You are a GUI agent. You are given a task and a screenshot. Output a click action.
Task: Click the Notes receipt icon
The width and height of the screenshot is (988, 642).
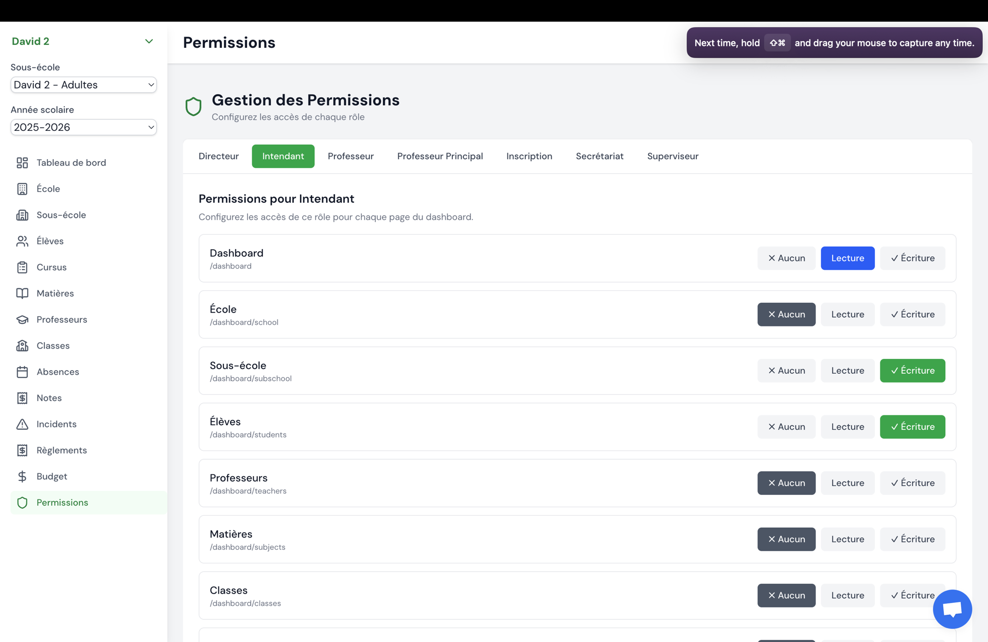pyautogui.click(x=22, y=398)
